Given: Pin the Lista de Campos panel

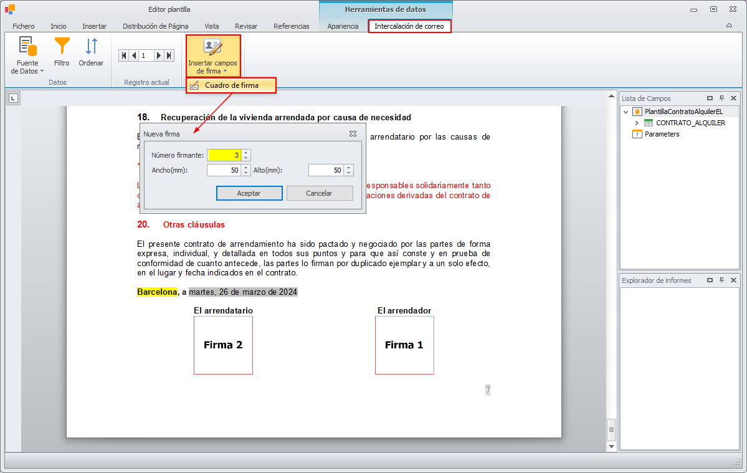Looking at the screenshot, I should (721, 98).
